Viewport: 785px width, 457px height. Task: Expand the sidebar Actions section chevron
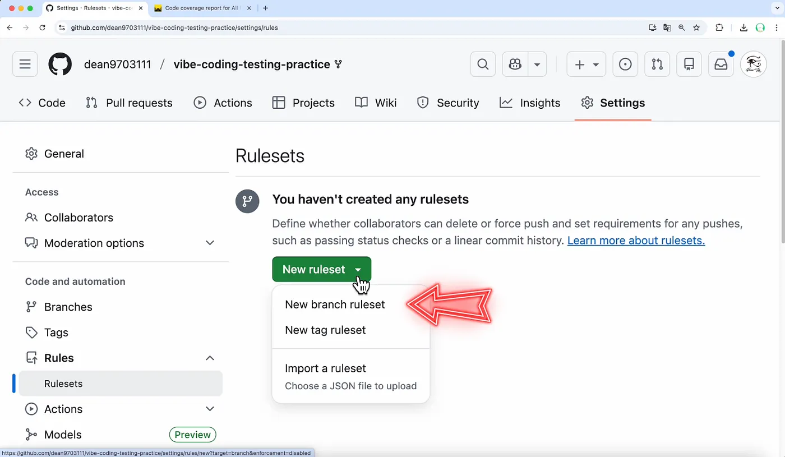[210, 409]
